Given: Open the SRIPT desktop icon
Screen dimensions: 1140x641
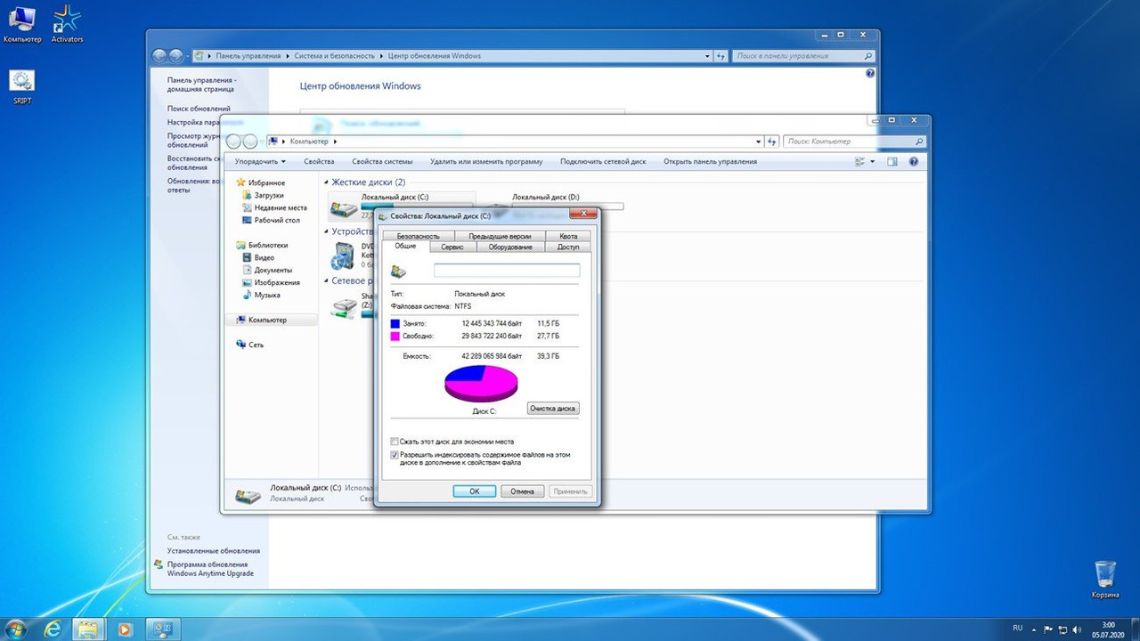Looking at the screenshot, I should (22, 88).
